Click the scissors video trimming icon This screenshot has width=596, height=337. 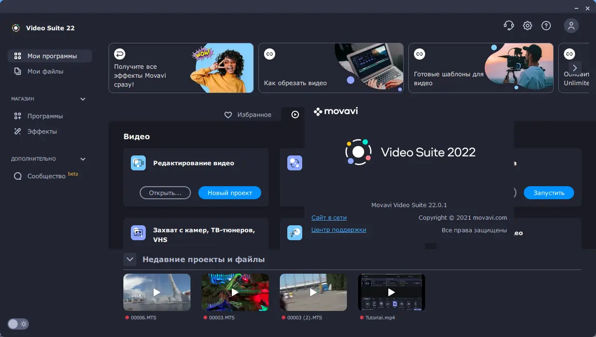click(294, 232)
